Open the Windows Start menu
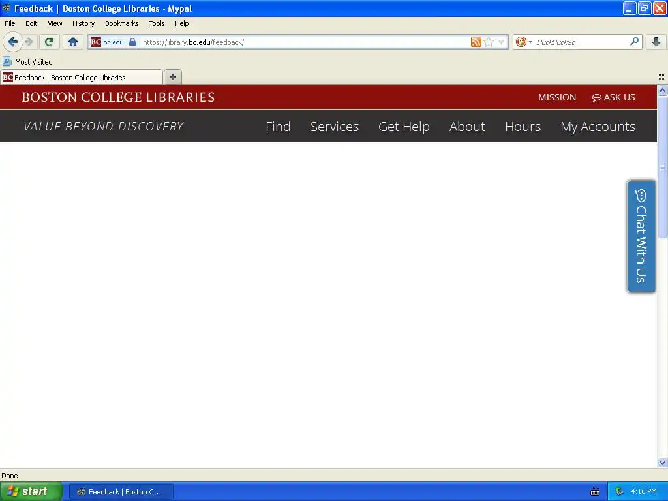This screenshot has height=501, width=668. pos(31,492)
